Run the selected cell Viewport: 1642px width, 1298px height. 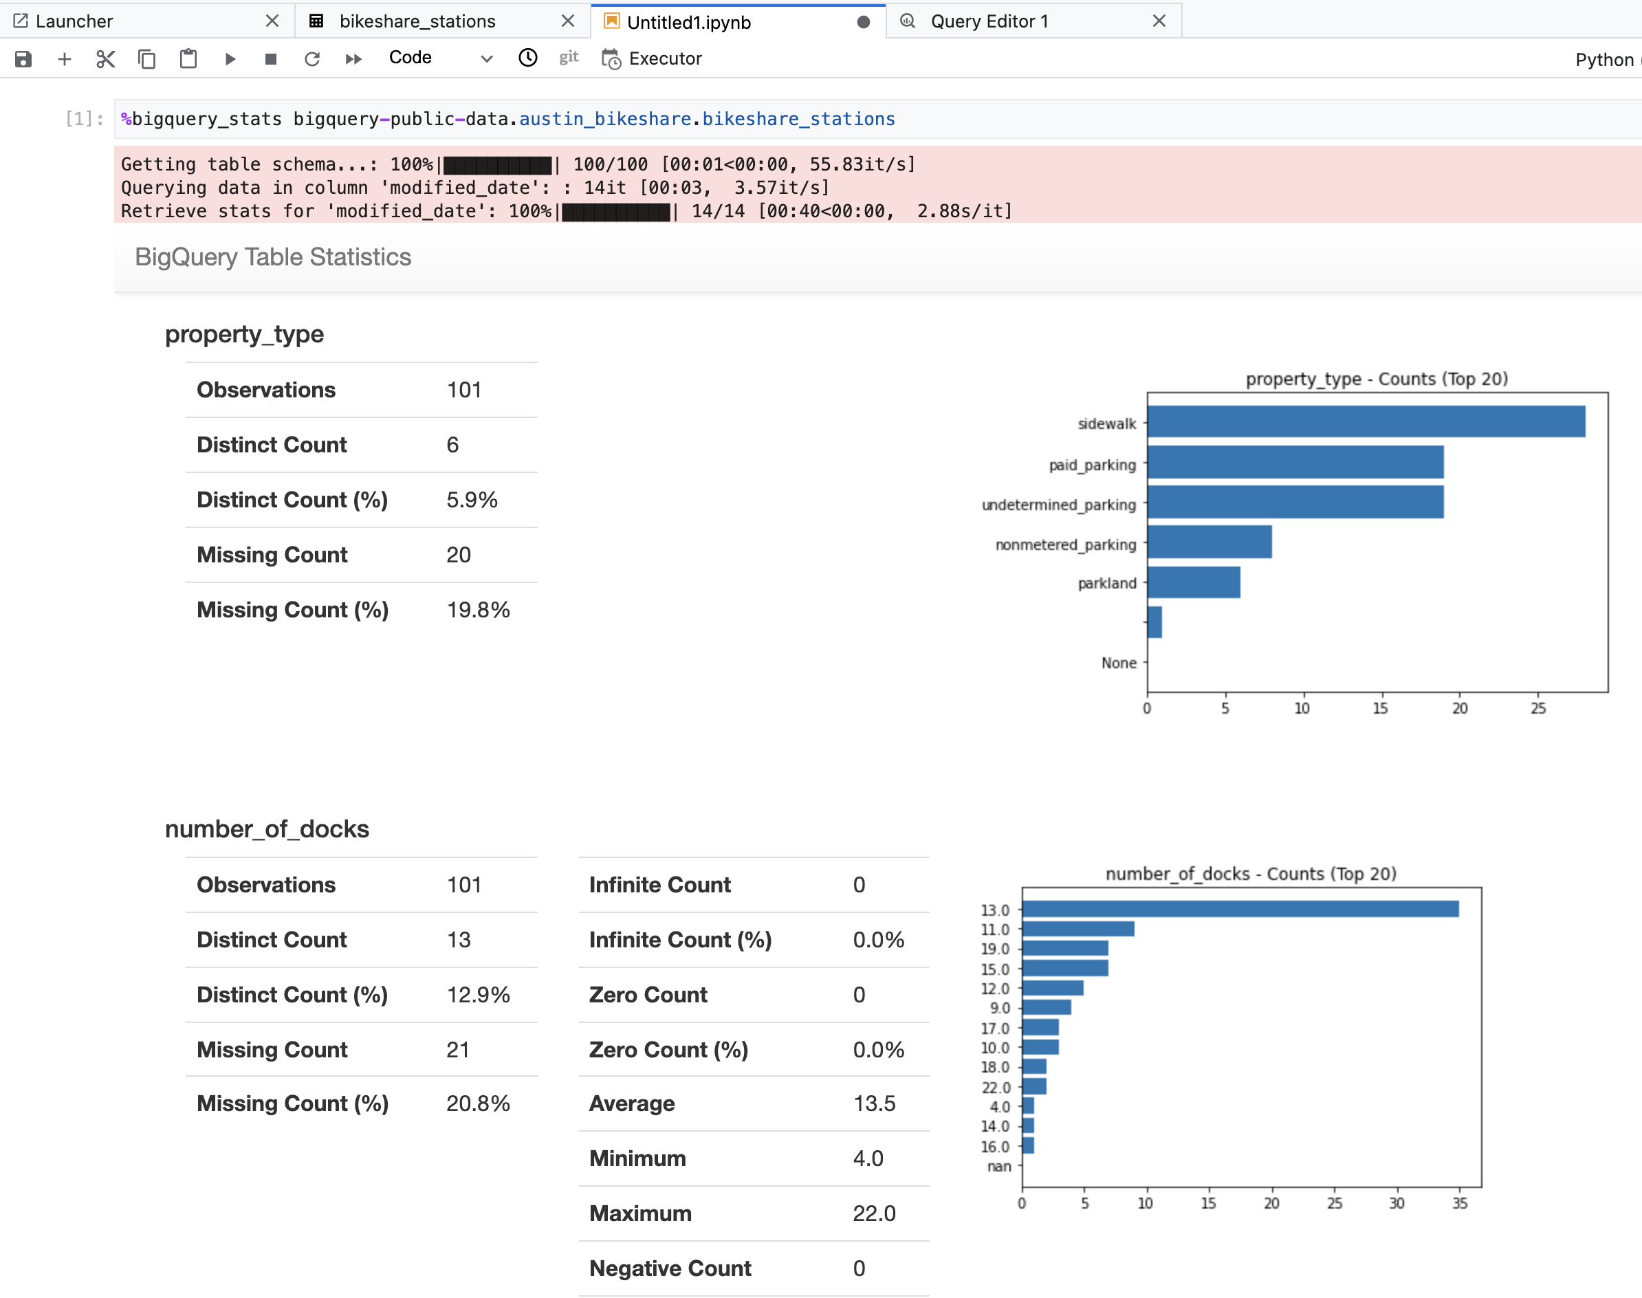[x=230, y=58]
